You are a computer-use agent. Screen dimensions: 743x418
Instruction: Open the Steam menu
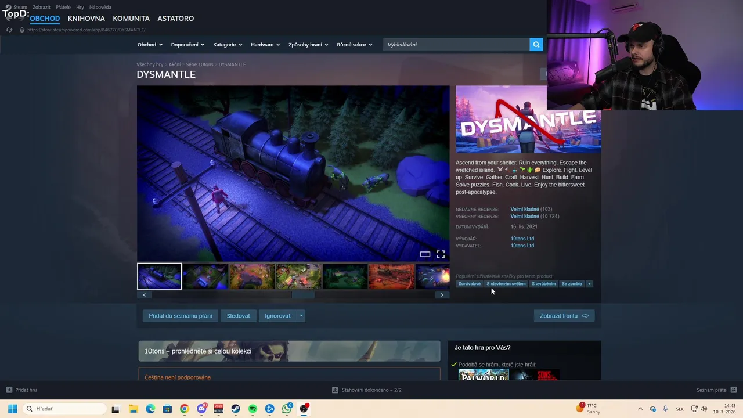(x=20, y=8)
